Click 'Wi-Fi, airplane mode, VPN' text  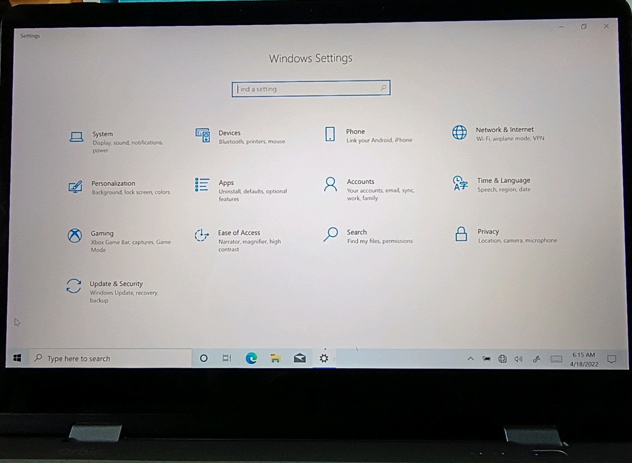(510, 139)
